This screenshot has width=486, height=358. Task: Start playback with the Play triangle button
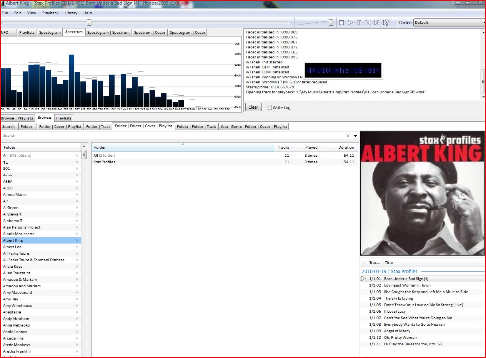point(350,23)
